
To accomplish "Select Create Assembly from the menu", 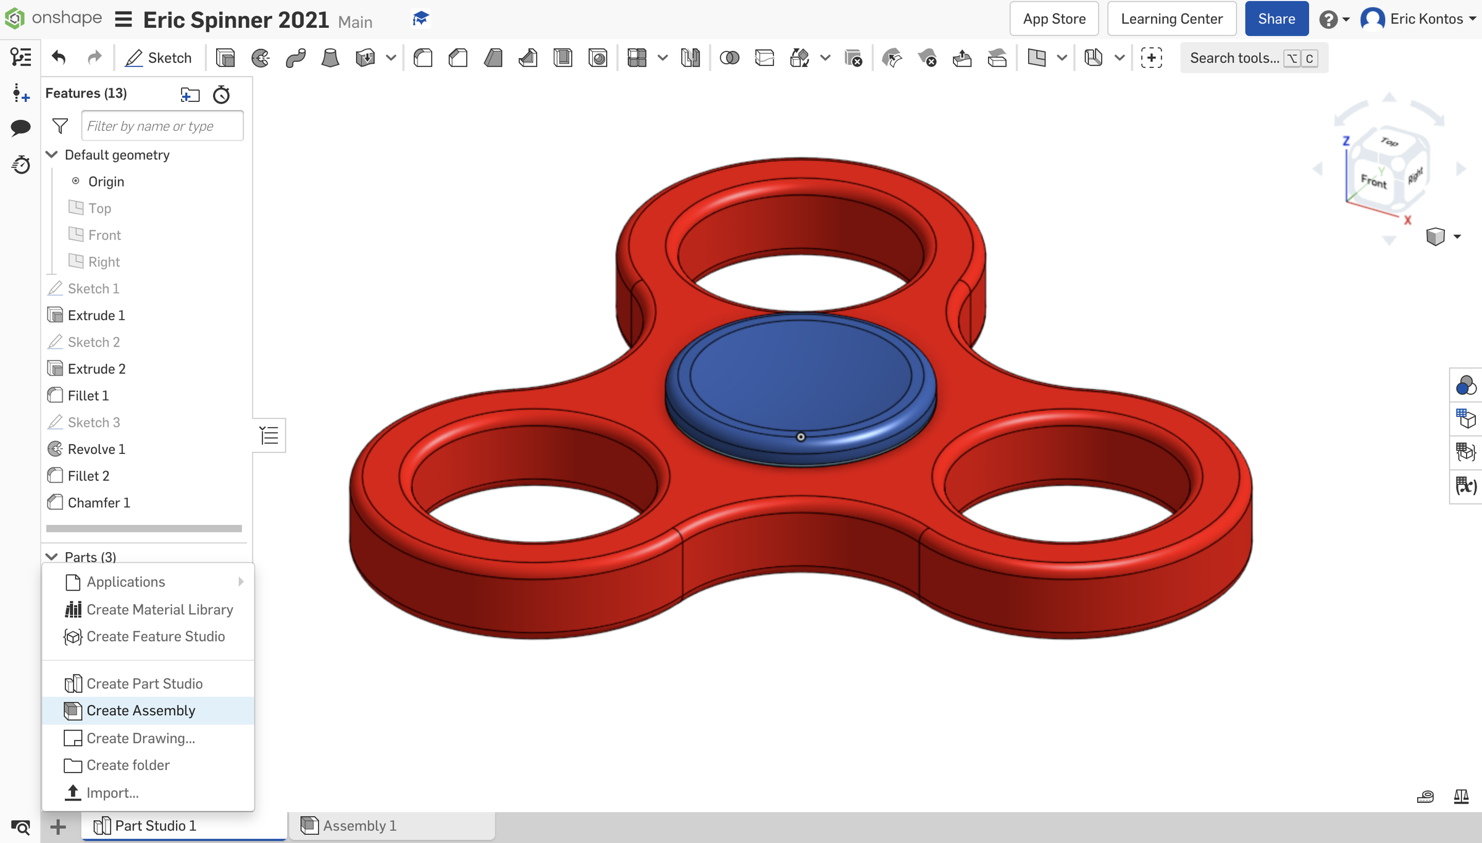I will pos(140,710).
